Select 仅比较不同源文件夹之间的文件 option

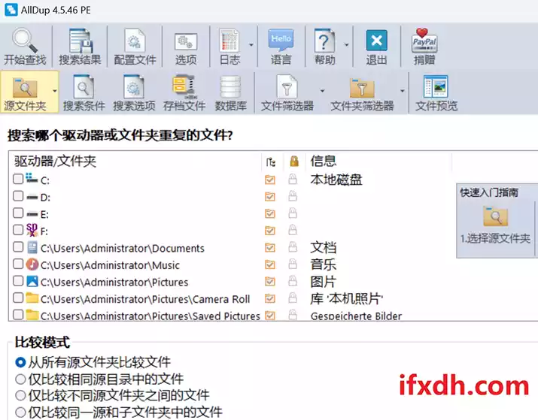coord(20,395)
